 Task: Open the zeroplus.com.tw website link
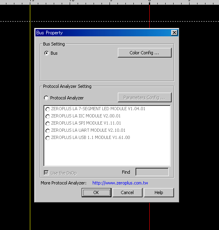[120, 183]
